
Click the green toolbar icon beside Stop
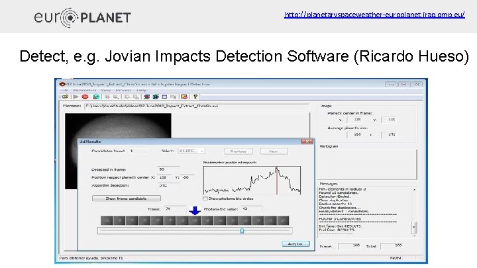[x=96, y=97]
